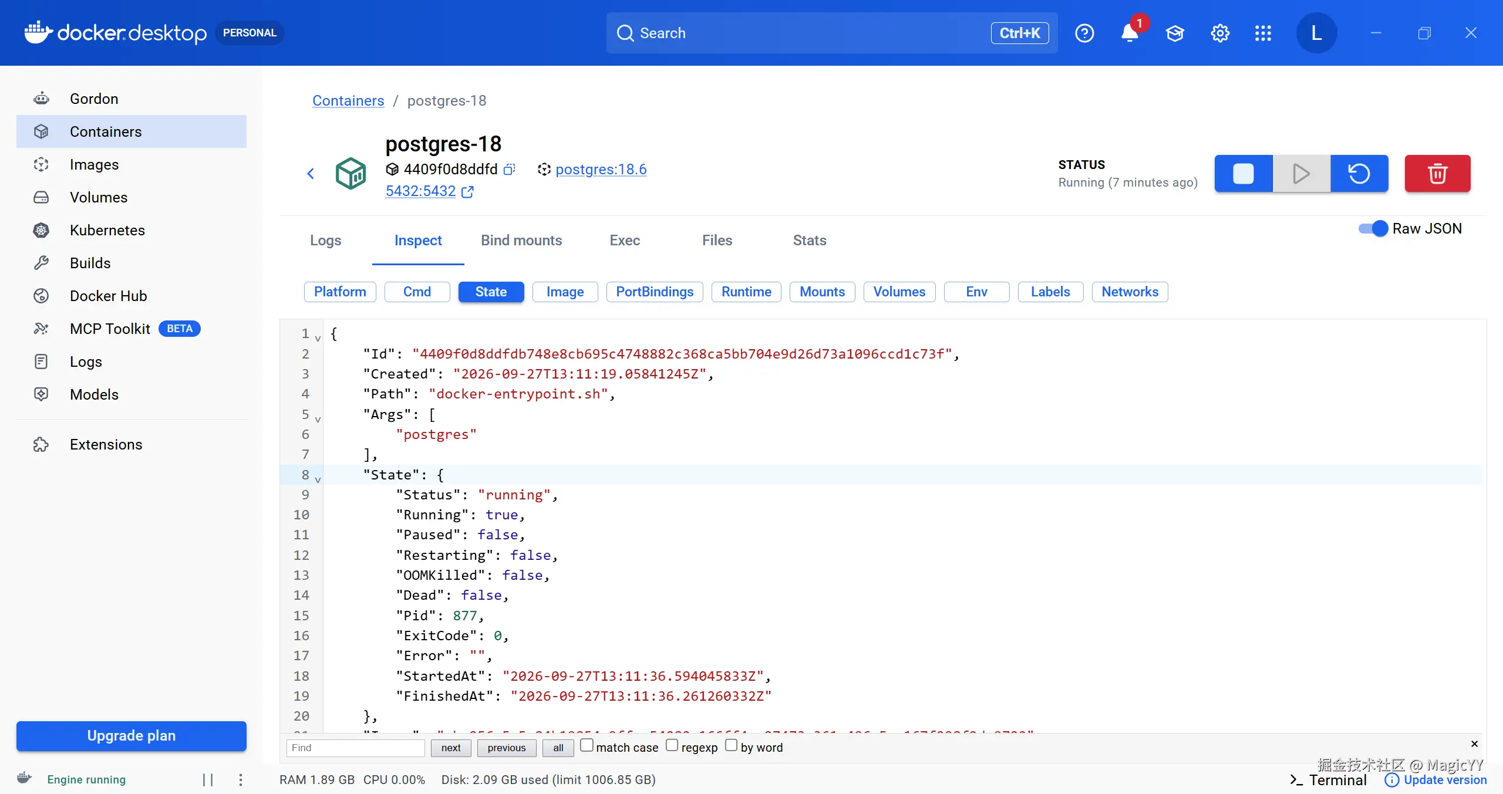1503x794 pixels.
Task: Click the Update version link
Action: (1436, 780)
